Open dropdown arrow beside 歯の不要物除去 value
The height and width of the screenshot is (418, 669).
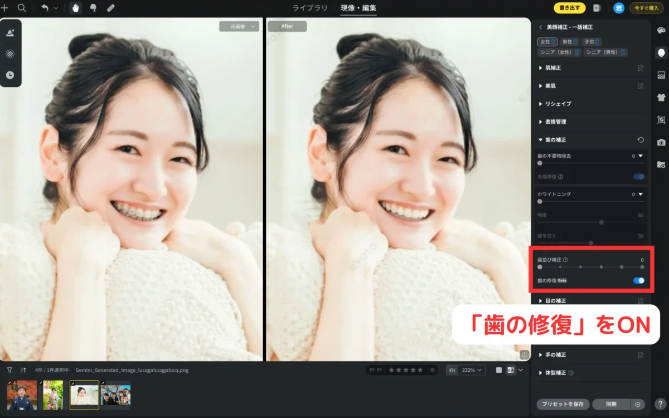pos(641,156)
